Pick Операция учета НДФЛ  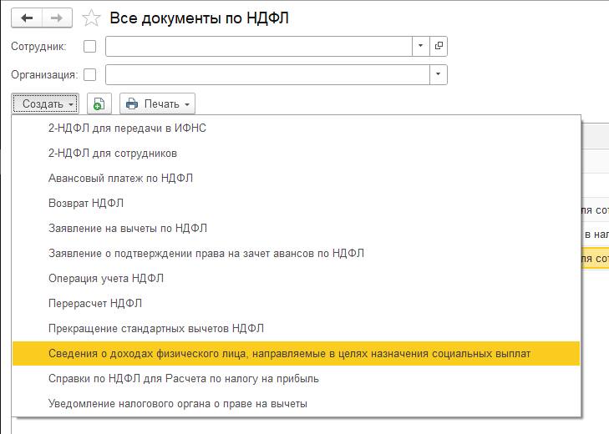pyautogui.click(x=106, y=279)
